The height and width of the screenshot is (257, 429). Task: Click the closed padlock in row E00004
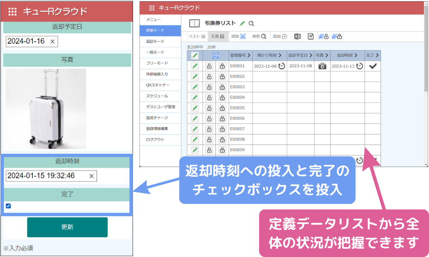222,98
